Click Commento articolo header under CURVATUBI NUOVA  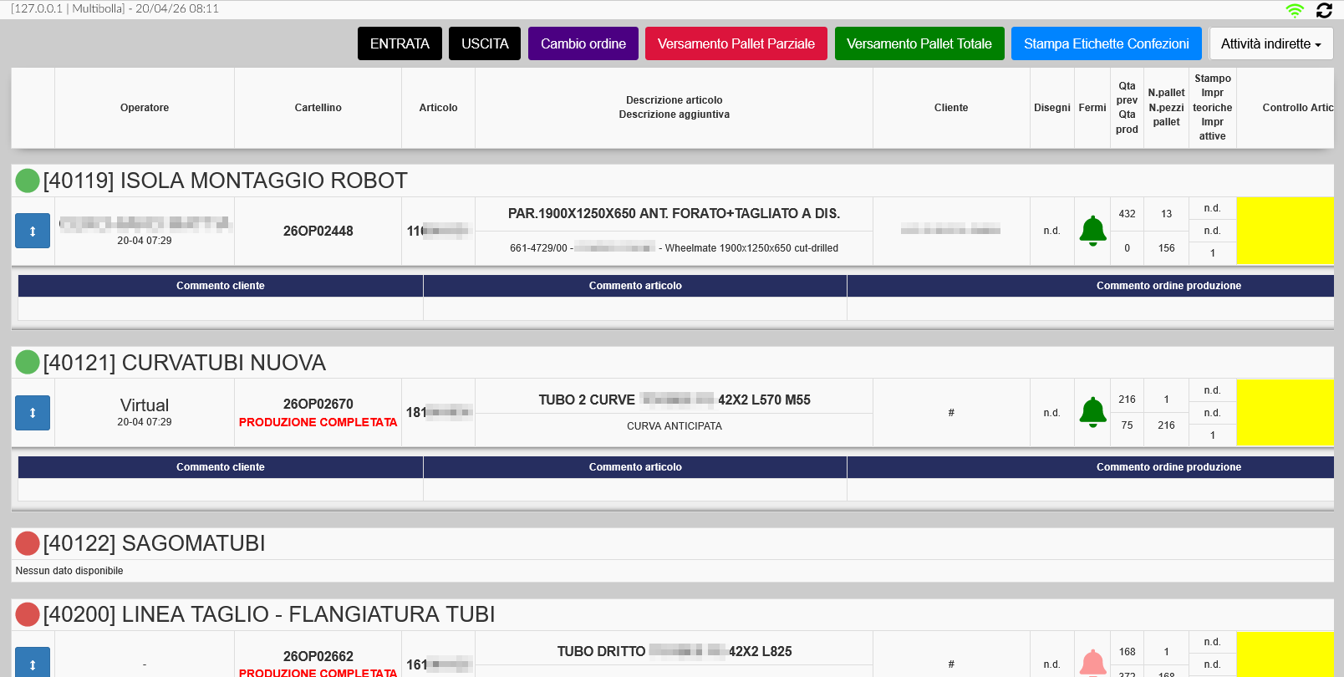pos(635,467)
